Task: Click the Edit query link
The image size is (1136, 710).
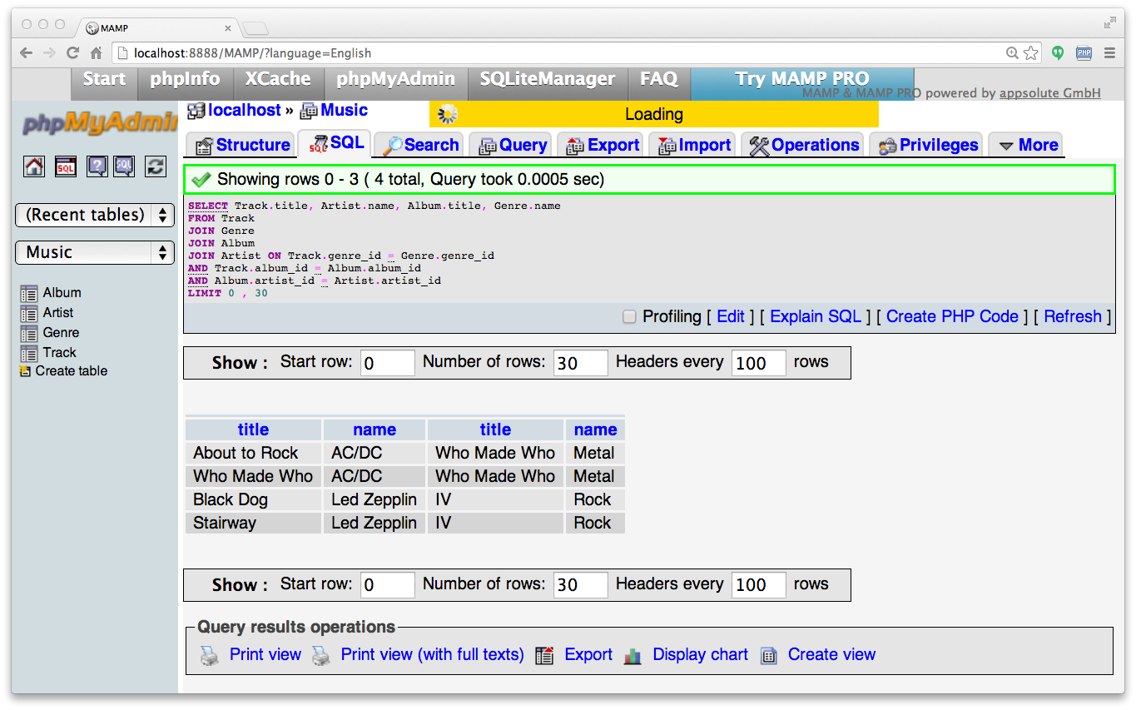Action: (x=731, y=316)
